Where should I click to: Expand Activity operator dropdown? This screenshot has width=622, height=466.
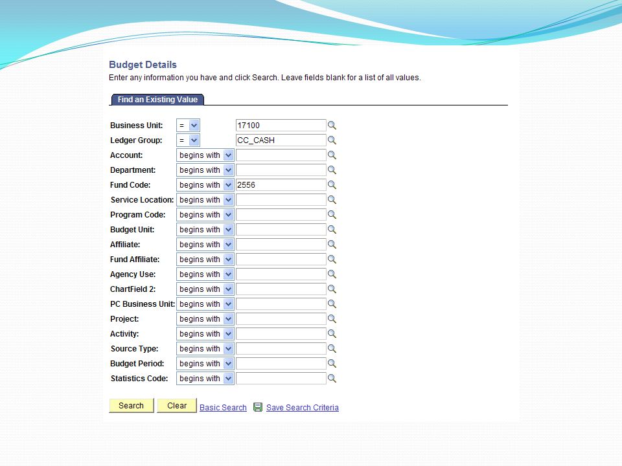(x=205, y=334)
